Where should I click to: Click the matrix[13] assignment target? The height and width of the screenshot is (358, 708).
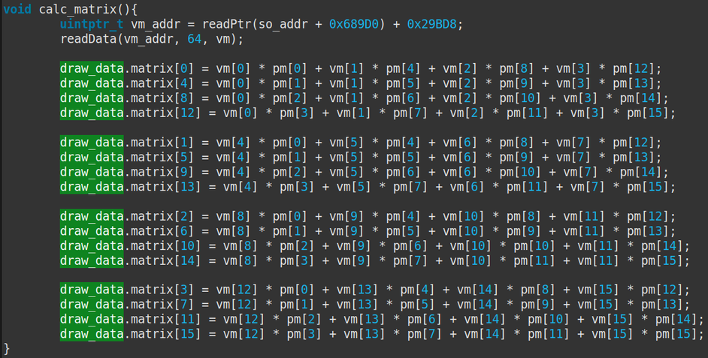[166, 187]
